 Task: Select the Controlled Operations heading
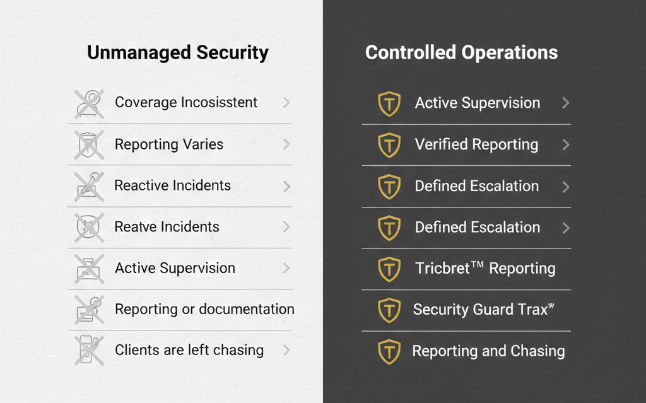(x=461, y=52)
